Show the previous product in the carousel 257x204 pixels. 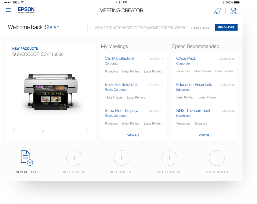[14, 131]
